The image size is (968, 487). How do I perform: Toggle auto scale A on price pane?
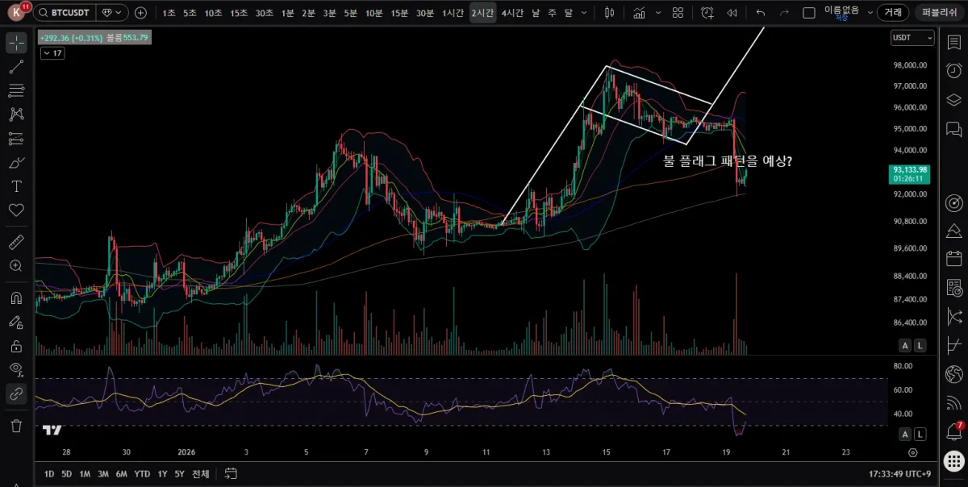tap(905, 345)
